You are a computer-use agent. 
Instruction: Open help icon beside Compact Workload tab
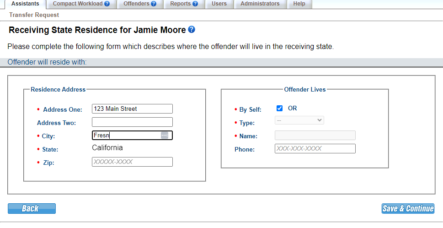pyautogui.click(x=107, y=4)
